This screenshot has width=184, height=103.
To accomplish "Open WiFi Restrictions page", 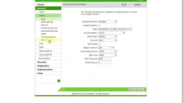I will coord(48,37).
